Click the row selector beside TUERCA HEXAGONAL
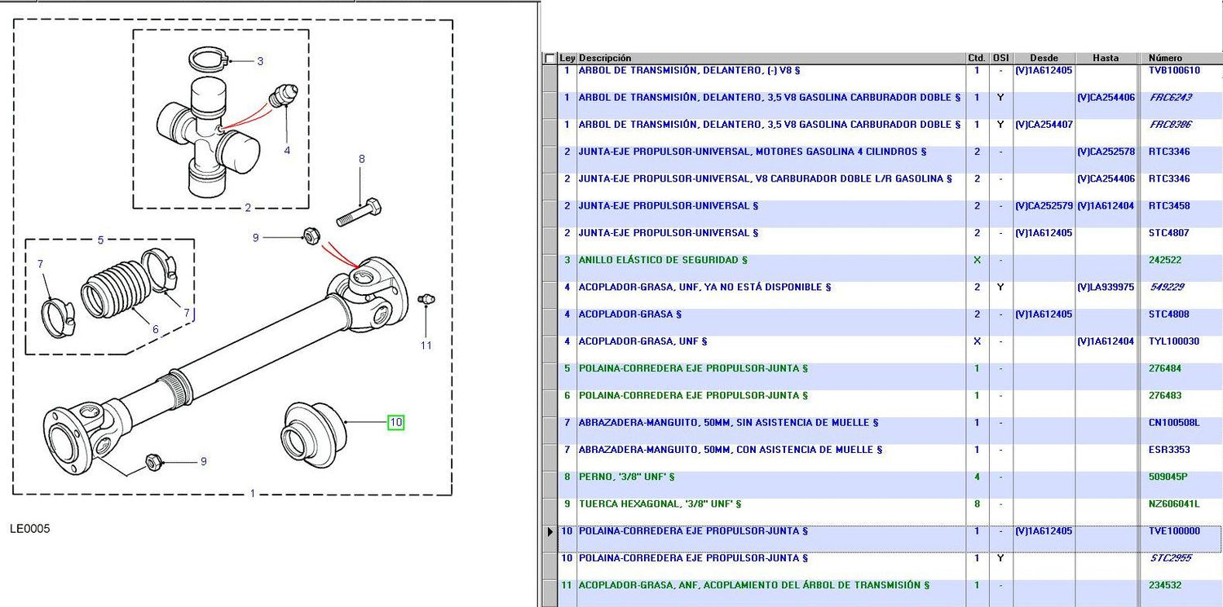The height and width of the screenshot is (607, 1223). pyautogui.click(x=550, y=504)
